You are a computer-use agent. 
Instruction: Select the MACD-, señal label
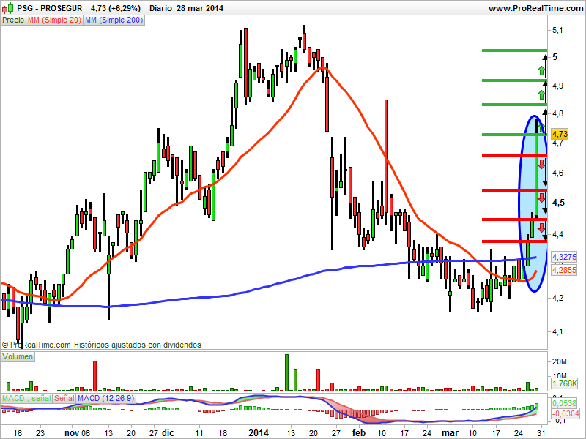click(x=26, y=398)
